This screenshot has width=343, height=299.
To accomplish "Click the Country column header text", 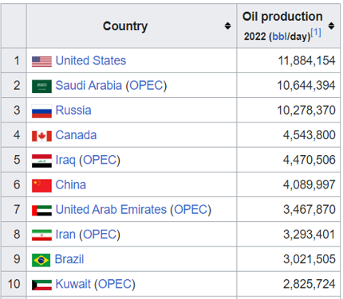I will [x=125, y=26].
